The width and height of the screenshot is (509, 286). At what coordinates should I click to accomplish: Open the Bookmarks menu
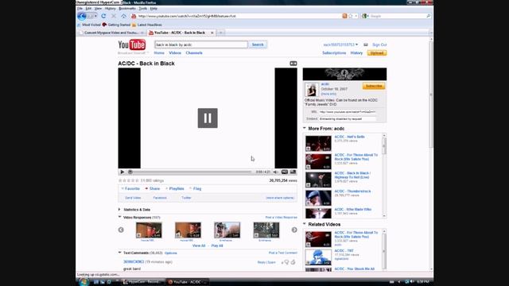tap(127, 9)
